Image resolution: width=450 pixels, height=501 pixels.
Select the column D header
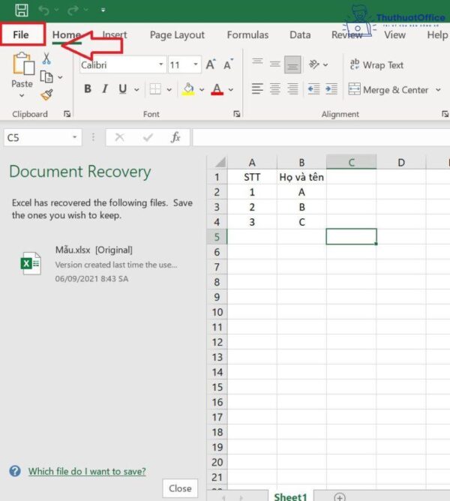coord(401,162)
